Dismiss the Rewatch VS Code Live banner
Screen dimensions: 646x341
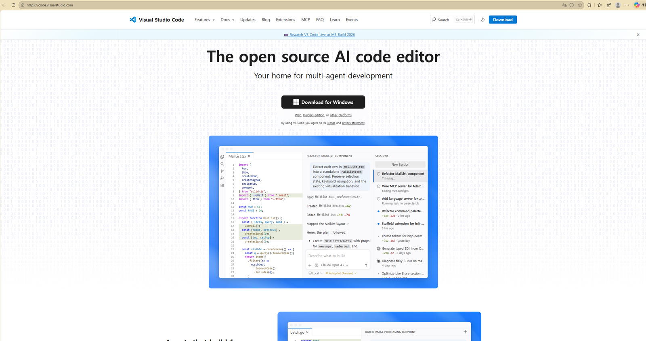(x=638, y=35)
